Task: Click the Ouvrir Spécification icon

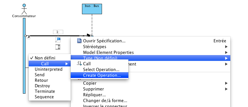Action: pyautogui.click(x=79, y=41)
